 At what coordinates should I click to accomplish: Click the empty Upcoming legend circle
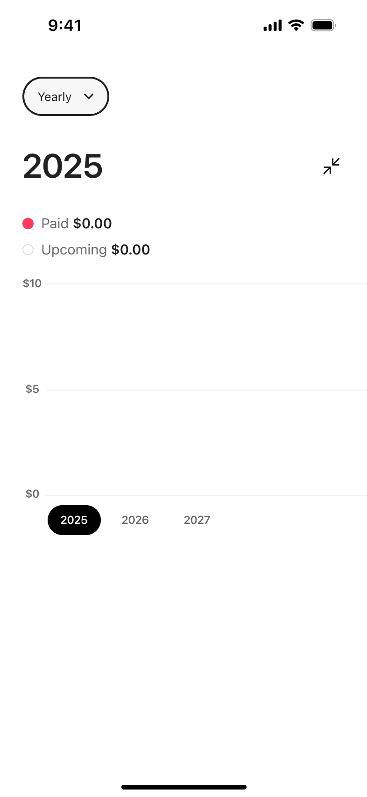[28, 250]
